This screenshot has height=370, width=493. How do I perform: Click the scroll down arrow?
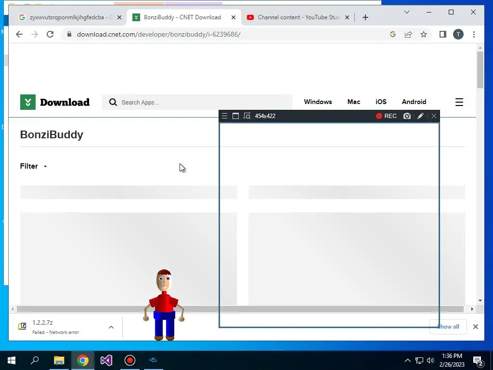coord(480,301)
